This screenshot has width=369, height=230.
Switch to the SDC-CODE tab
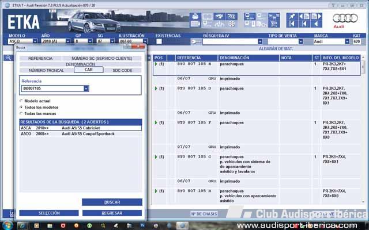(122, 70)
